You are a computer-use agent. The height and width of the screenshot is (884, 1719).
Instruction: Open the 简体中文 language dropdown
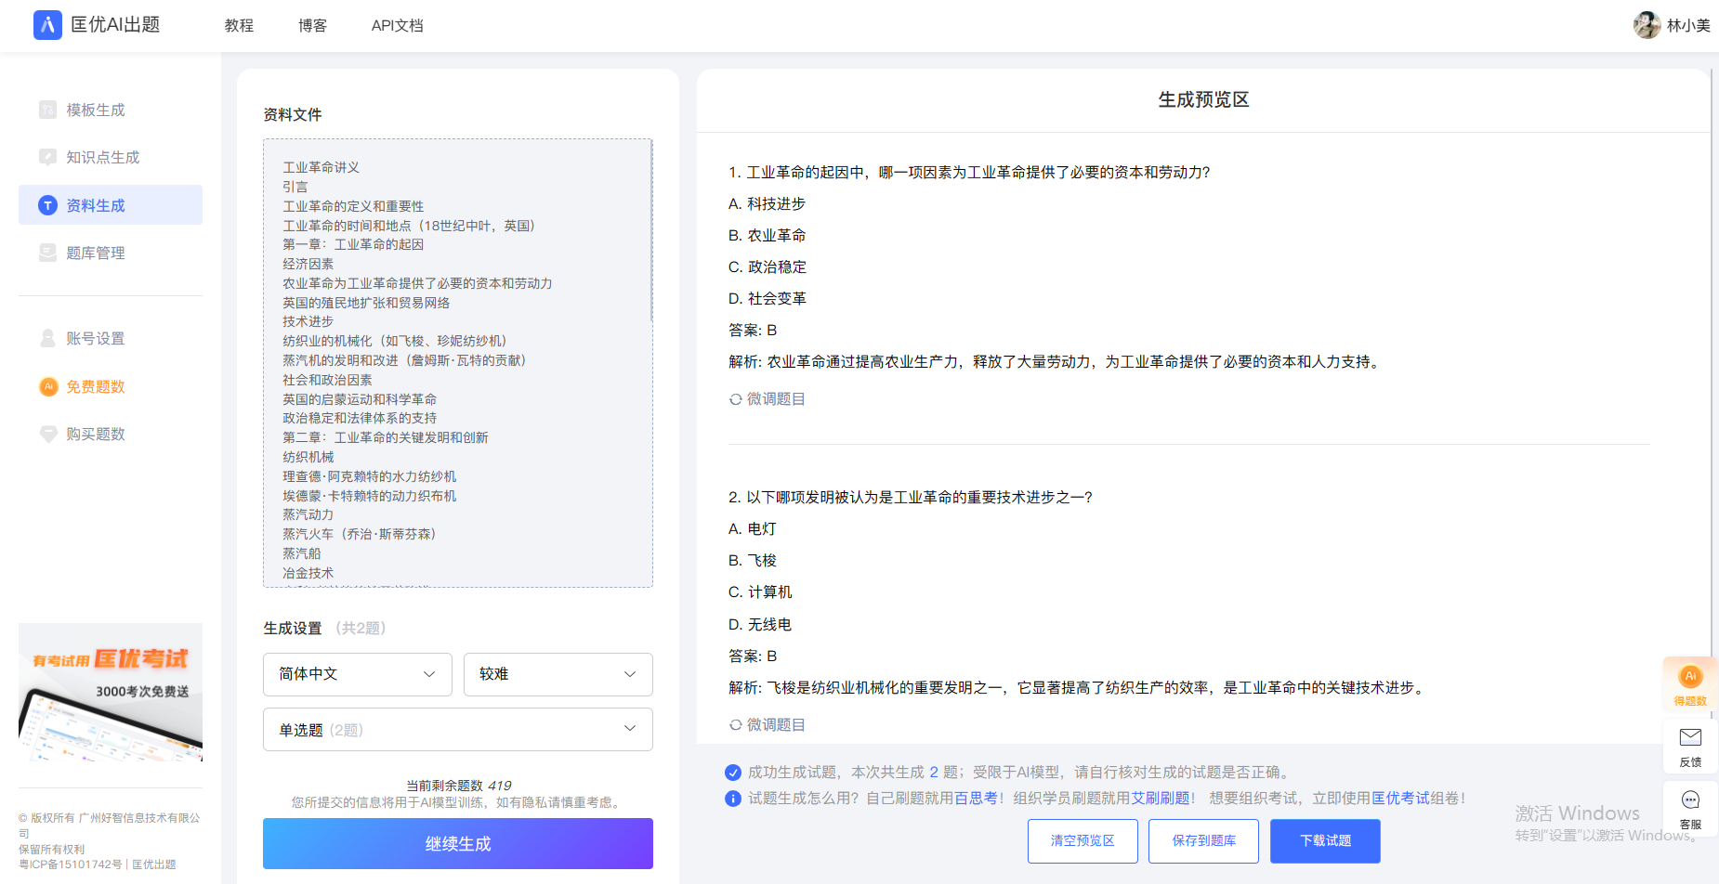coord(358,674)
